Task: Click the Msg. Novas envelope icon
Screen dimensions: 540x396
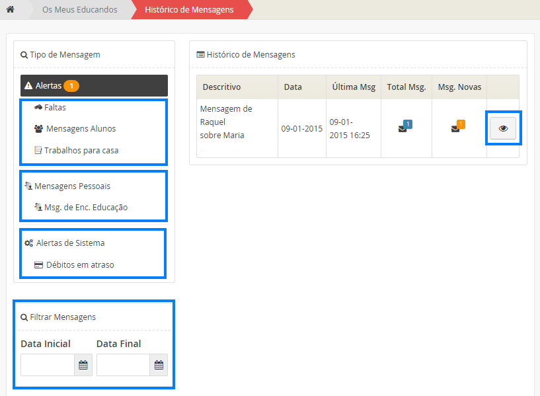Action: 456,128
